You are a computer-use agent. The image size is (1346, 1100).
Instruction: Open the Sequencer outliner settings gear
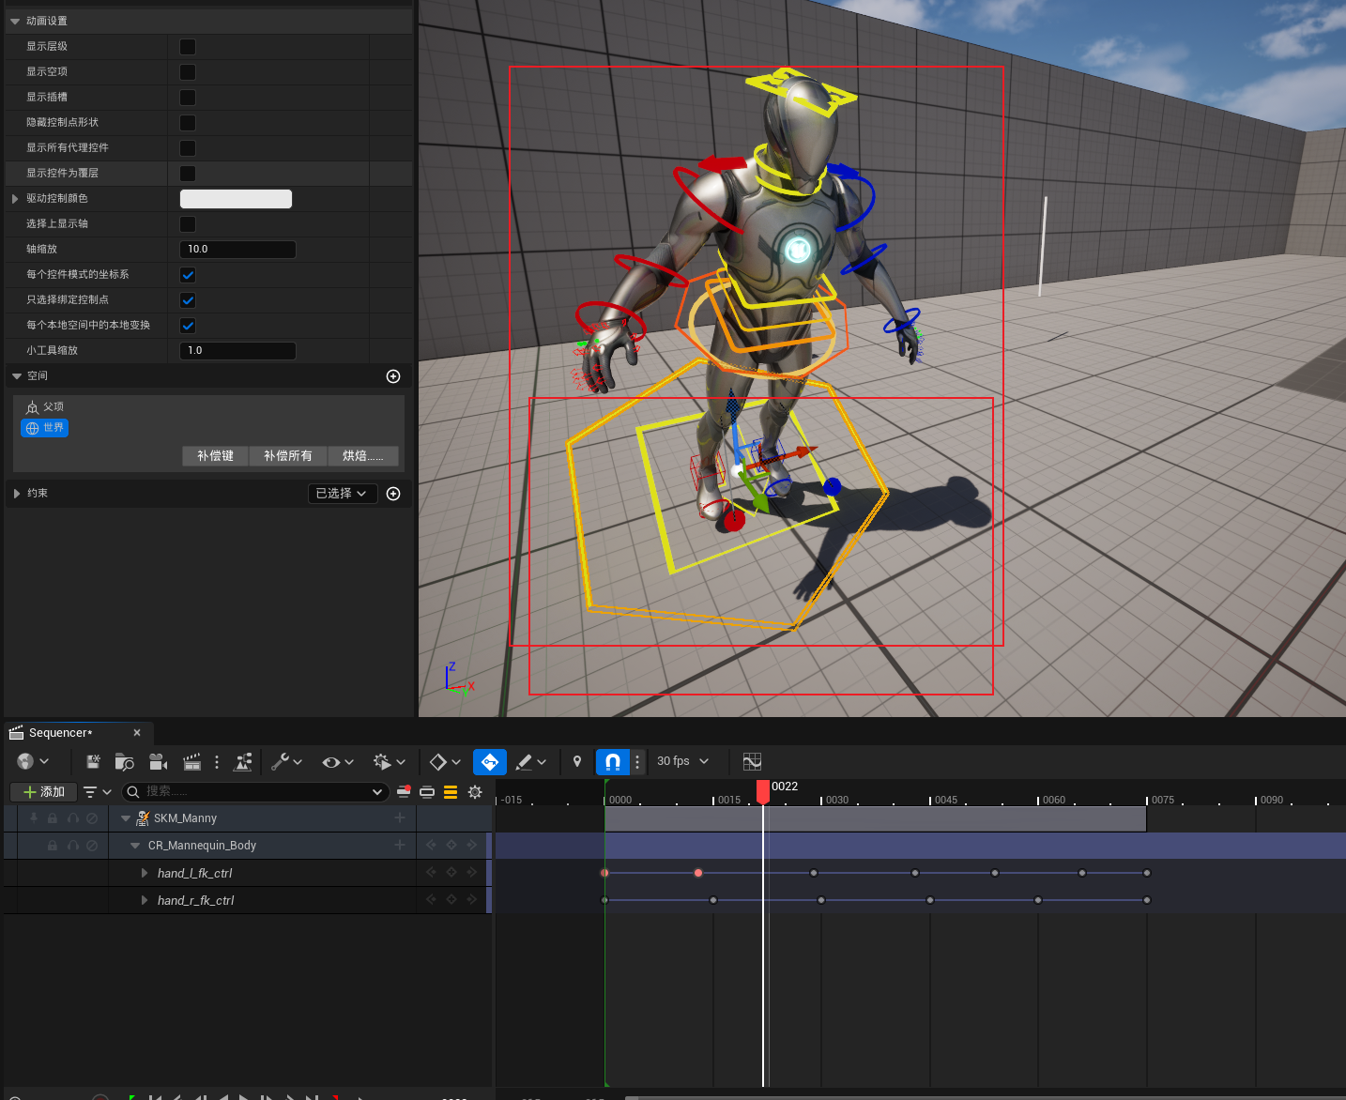(475, 792)
